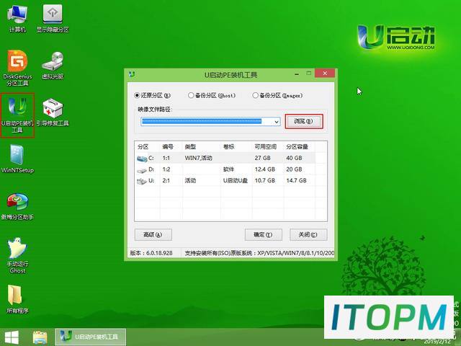This screenshot has height=346, width=461.
Task: Click the 1:1 number cell
Action: (x=166, y=158)
